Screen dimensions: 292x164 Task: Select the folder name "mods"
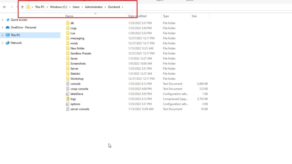[x=74, y=43]
